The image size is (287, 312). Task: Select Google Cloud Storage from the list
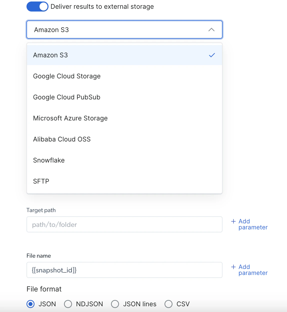click(66, 76)
